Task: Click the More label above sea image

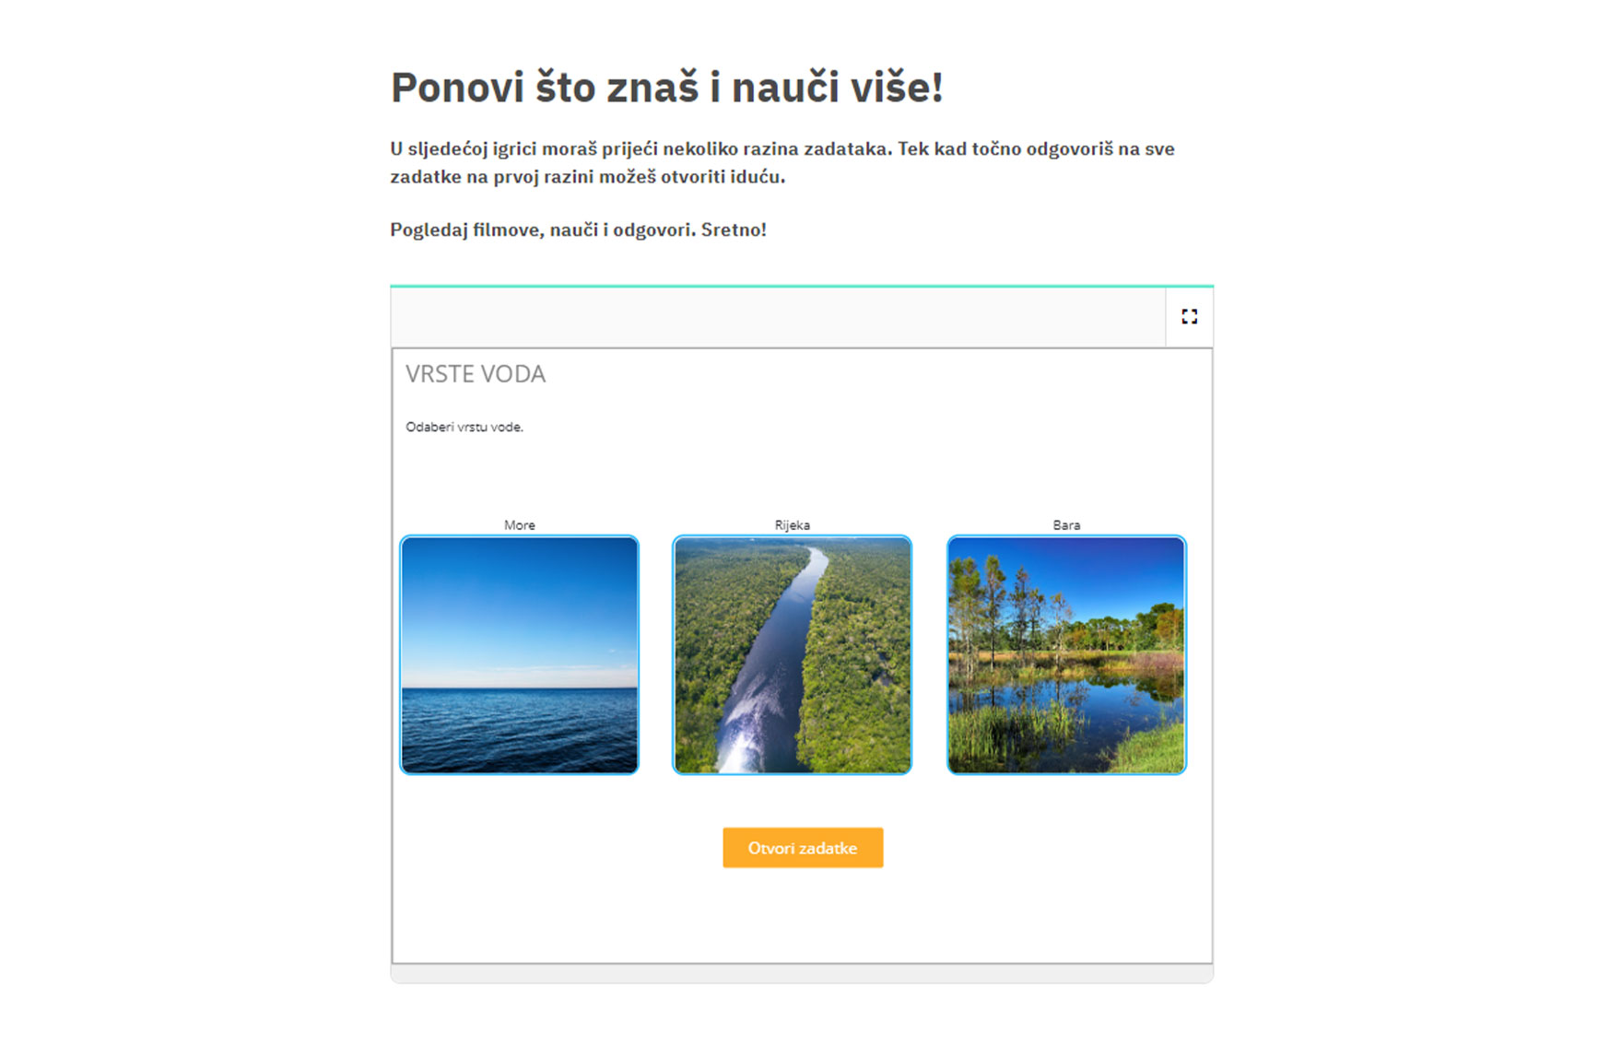Action: click(x=519, y=525)
